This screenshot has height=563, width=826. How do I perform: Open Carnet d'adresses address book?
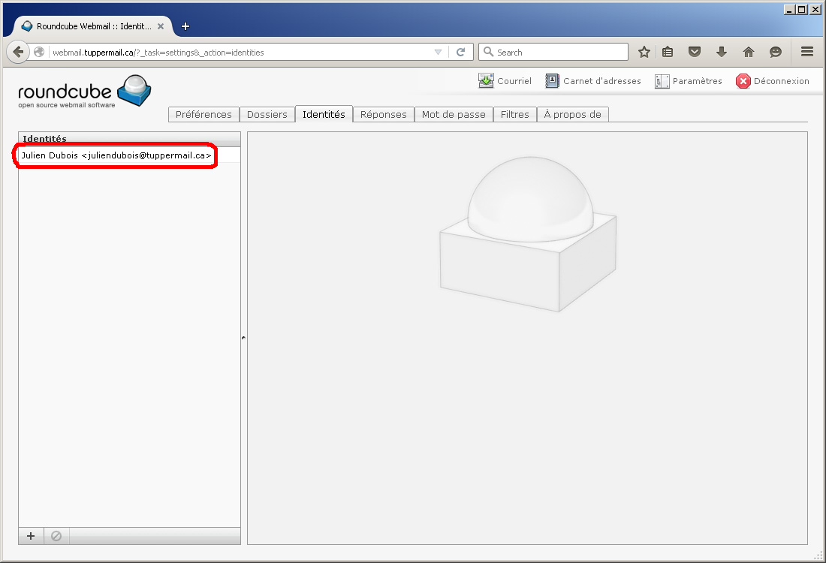point(593,81)
